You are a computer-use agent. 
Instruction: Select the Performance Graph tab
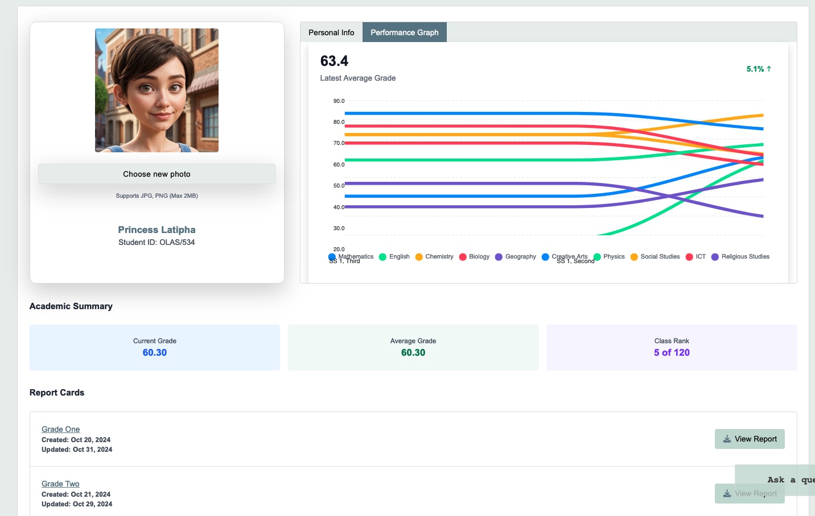pos(404,32)
